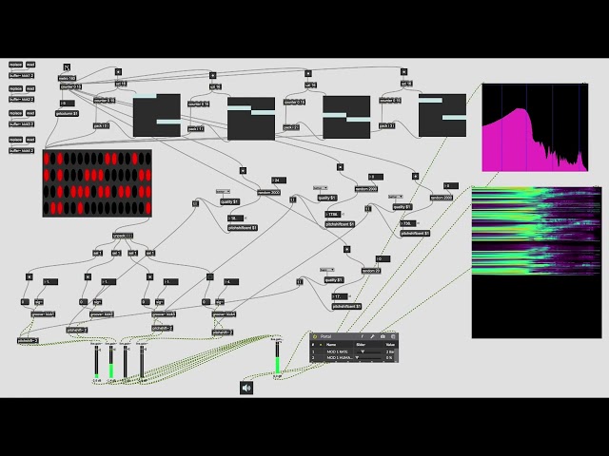
Task: Select the getcolumn $1 object
Action: point(68,114)
